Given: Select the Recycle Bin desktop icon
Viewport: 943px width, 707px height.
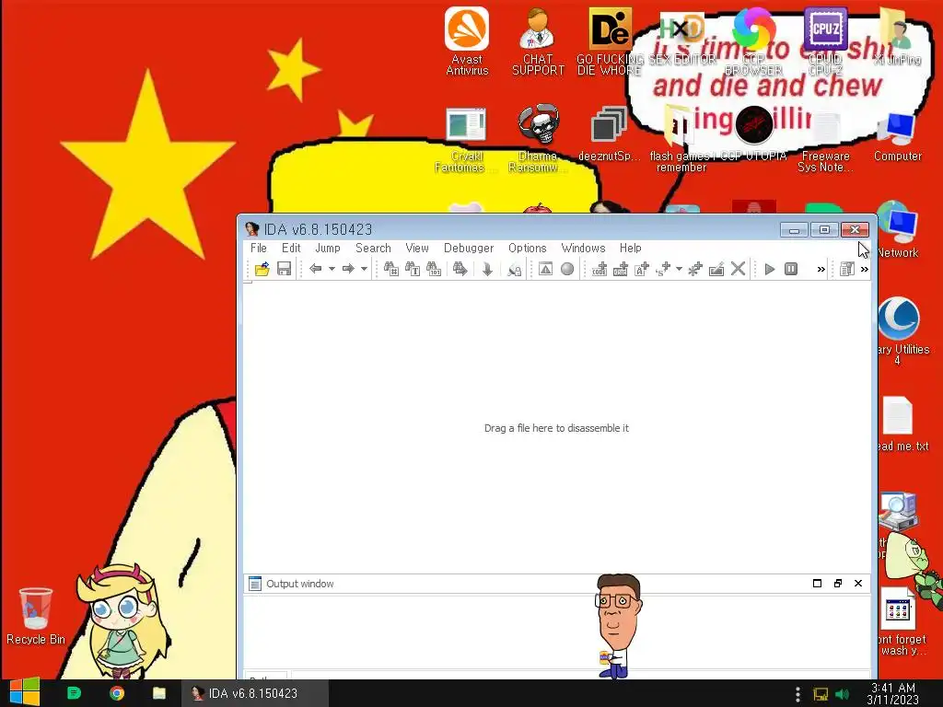Looking at the screenshot, I should click(36, 616).
